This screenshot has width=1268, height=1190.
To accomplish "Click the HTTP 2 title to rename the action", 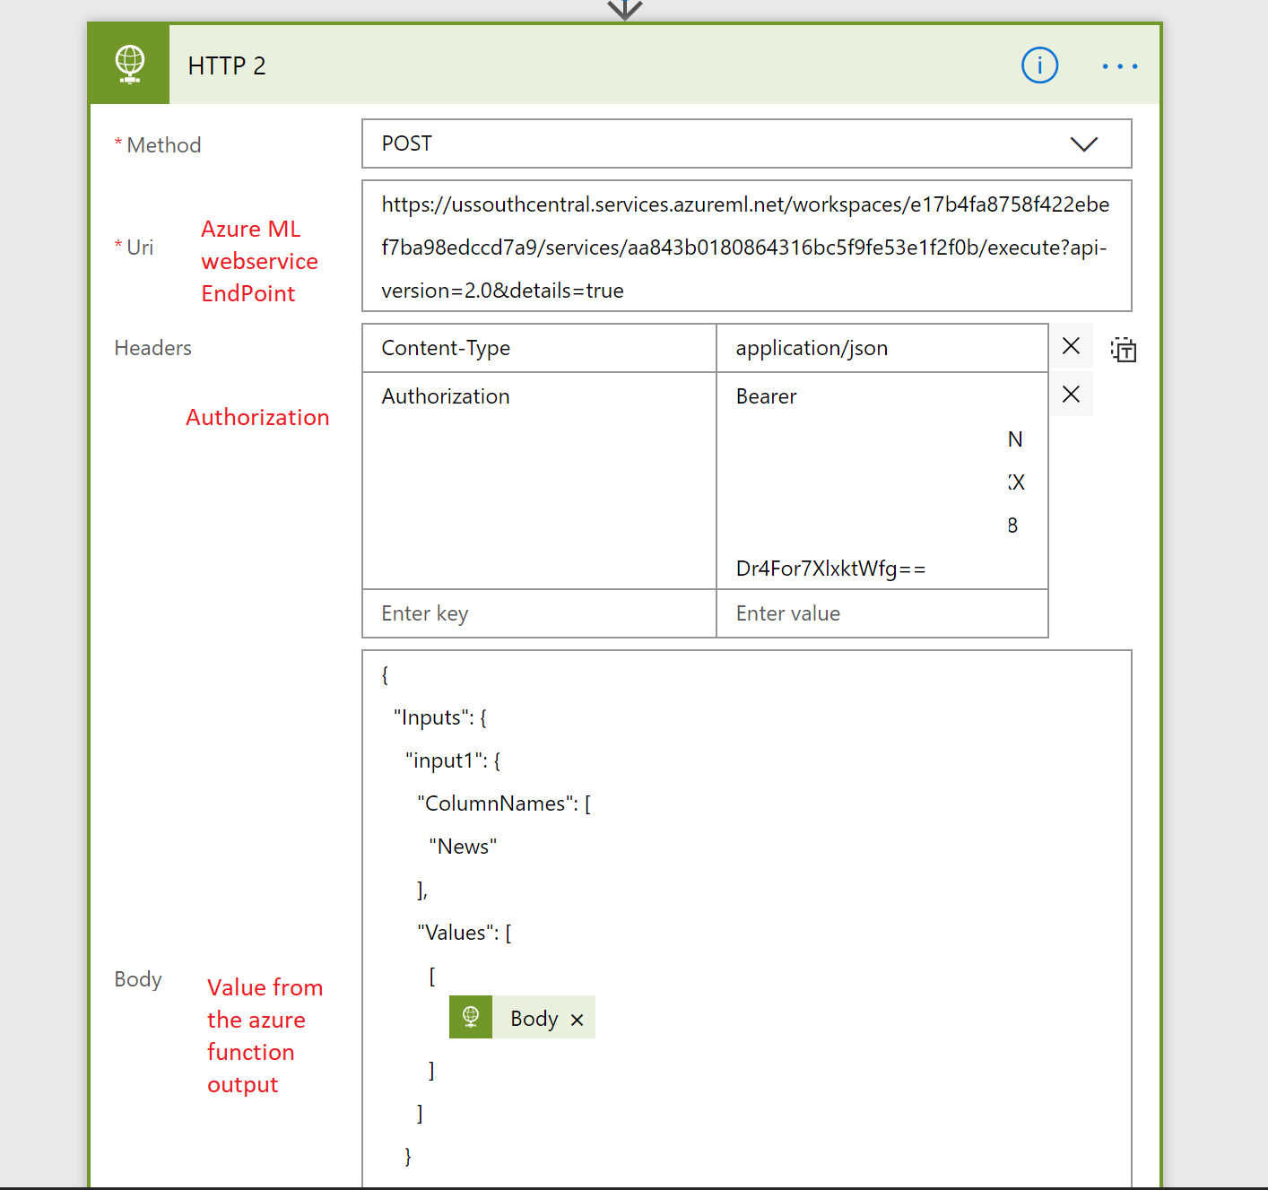I will [227, 65].
